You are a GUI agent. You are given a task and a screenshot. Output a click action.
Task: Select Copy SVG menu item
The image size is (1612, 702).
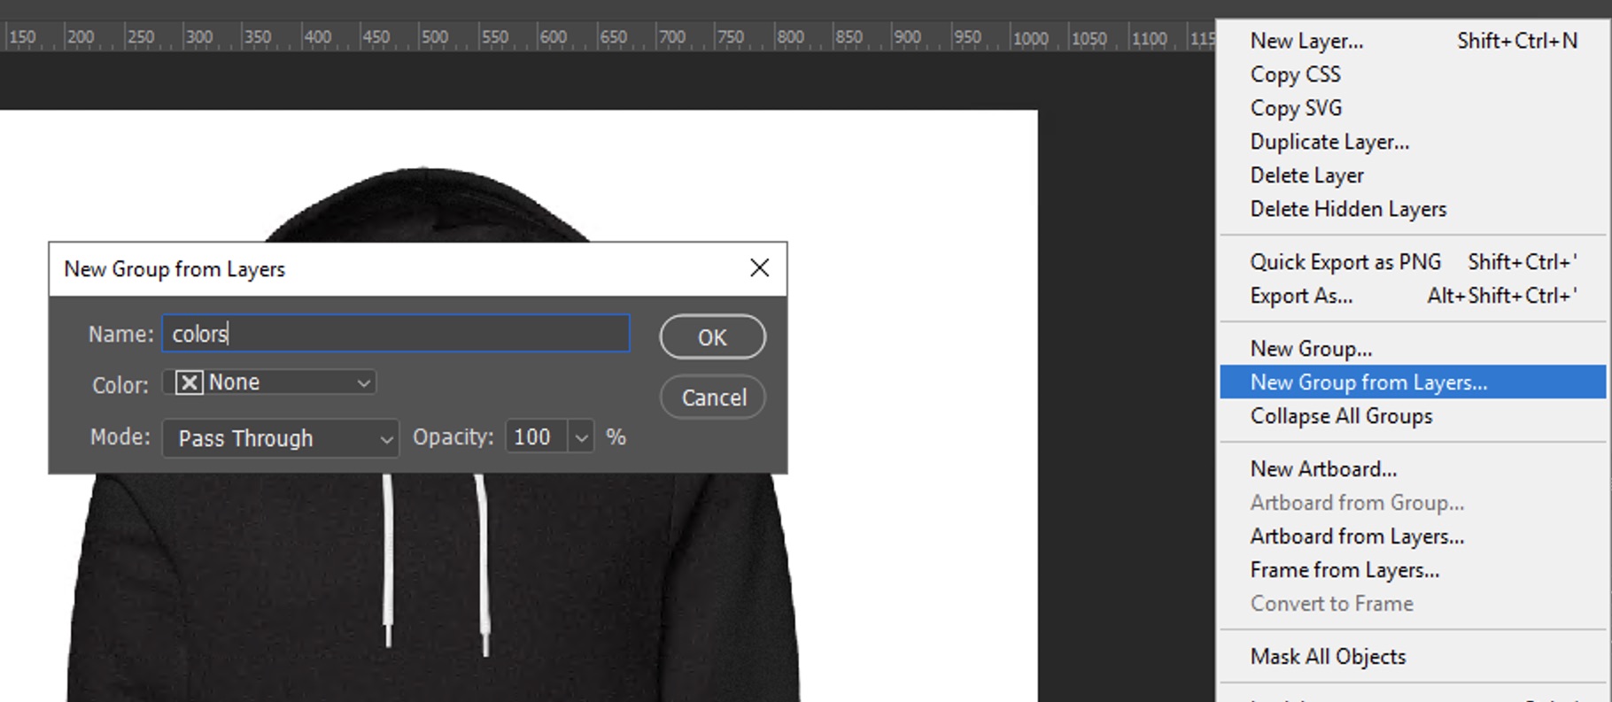[1296, 108]
